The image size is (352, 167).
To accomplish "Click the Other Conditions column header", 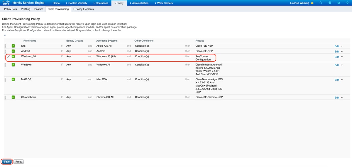I will [144, 41].
